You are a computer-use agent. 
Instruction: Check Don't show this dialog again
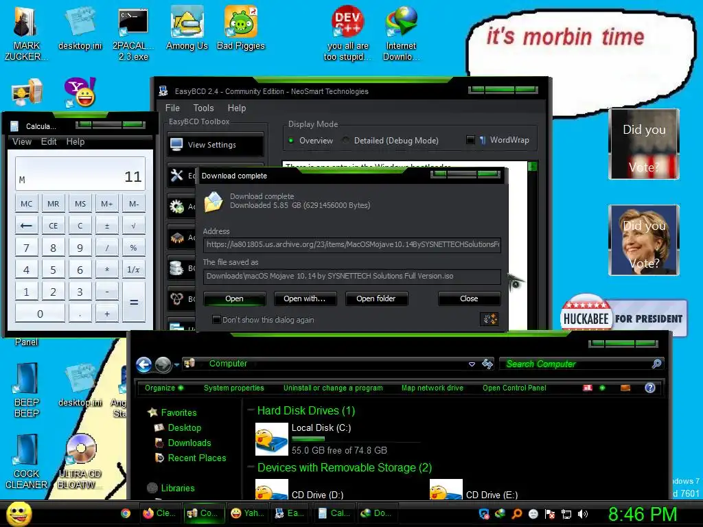[x=216, y=320]
